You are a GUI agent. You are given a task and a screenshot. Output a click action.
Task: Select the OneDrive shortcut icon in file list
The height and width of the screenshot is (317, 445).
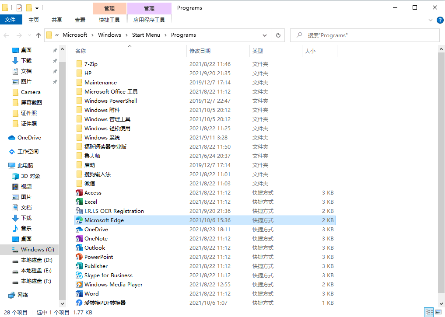point(79,230)
